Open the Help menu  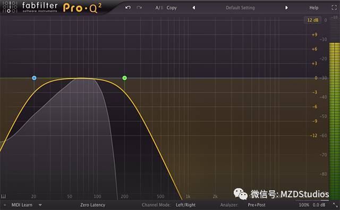[x=314, y=8]
